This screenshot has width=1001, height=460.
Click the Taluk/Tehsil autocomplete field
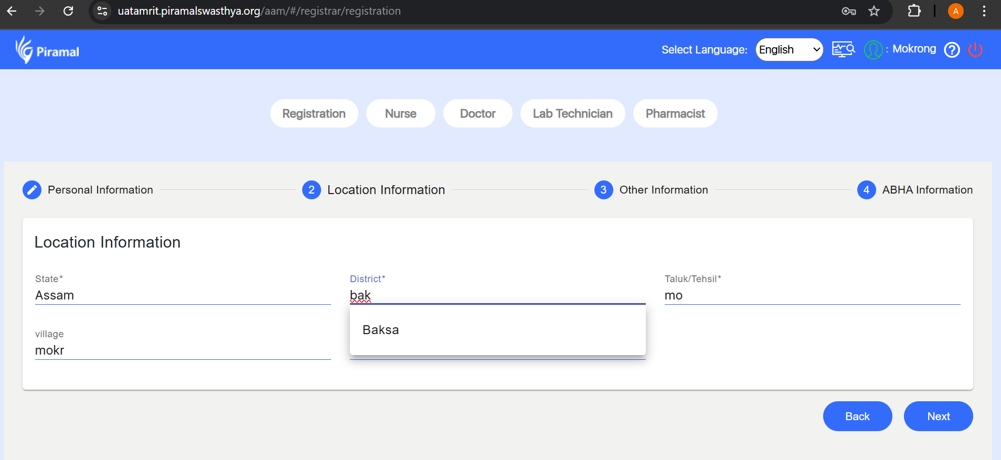click(x=812, y=295)
